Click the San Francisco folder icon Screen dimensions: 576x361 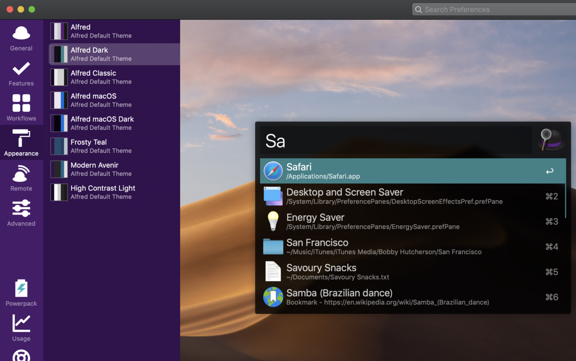(x=273, y=247)
